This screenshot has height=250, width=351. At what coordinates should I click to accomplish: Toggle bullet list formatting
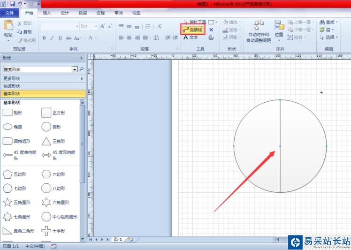coord(148,26)
